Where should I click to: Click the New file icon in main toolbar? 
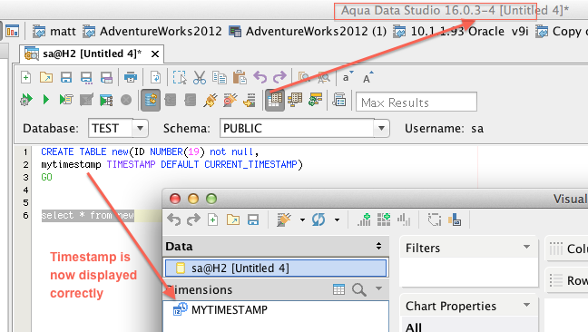tap(25, 78)
